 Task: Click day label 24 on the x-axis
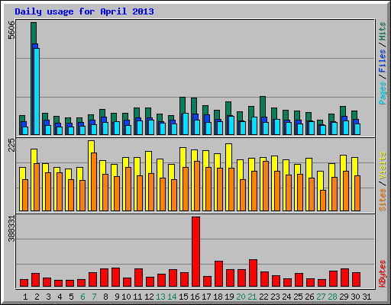pos(286,297)
